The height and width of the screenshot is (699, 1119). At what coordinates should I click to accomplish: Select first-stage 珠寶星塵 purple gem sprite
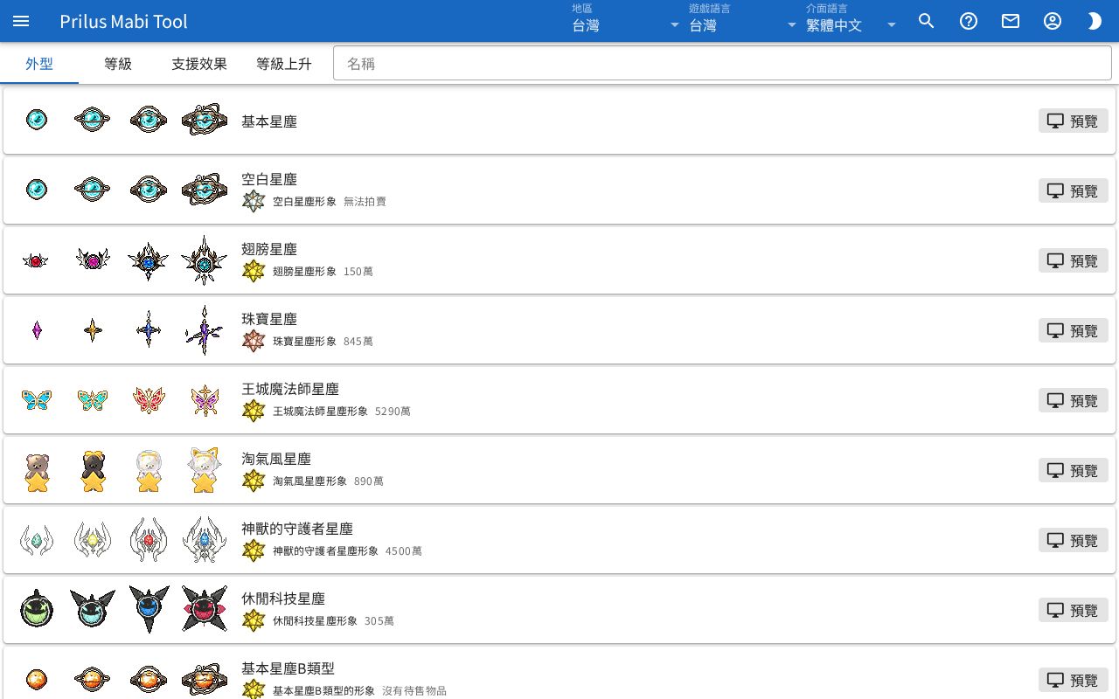pos(37,330)
